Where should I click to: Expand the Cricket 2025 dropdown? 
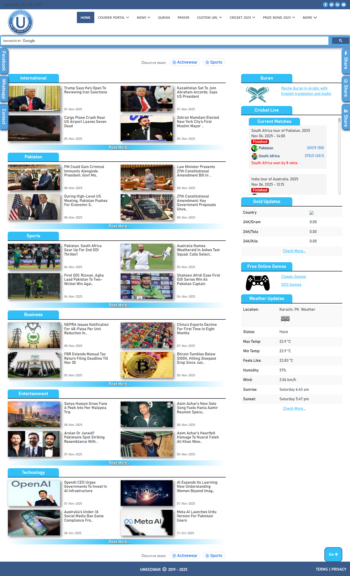click(242, 17)
